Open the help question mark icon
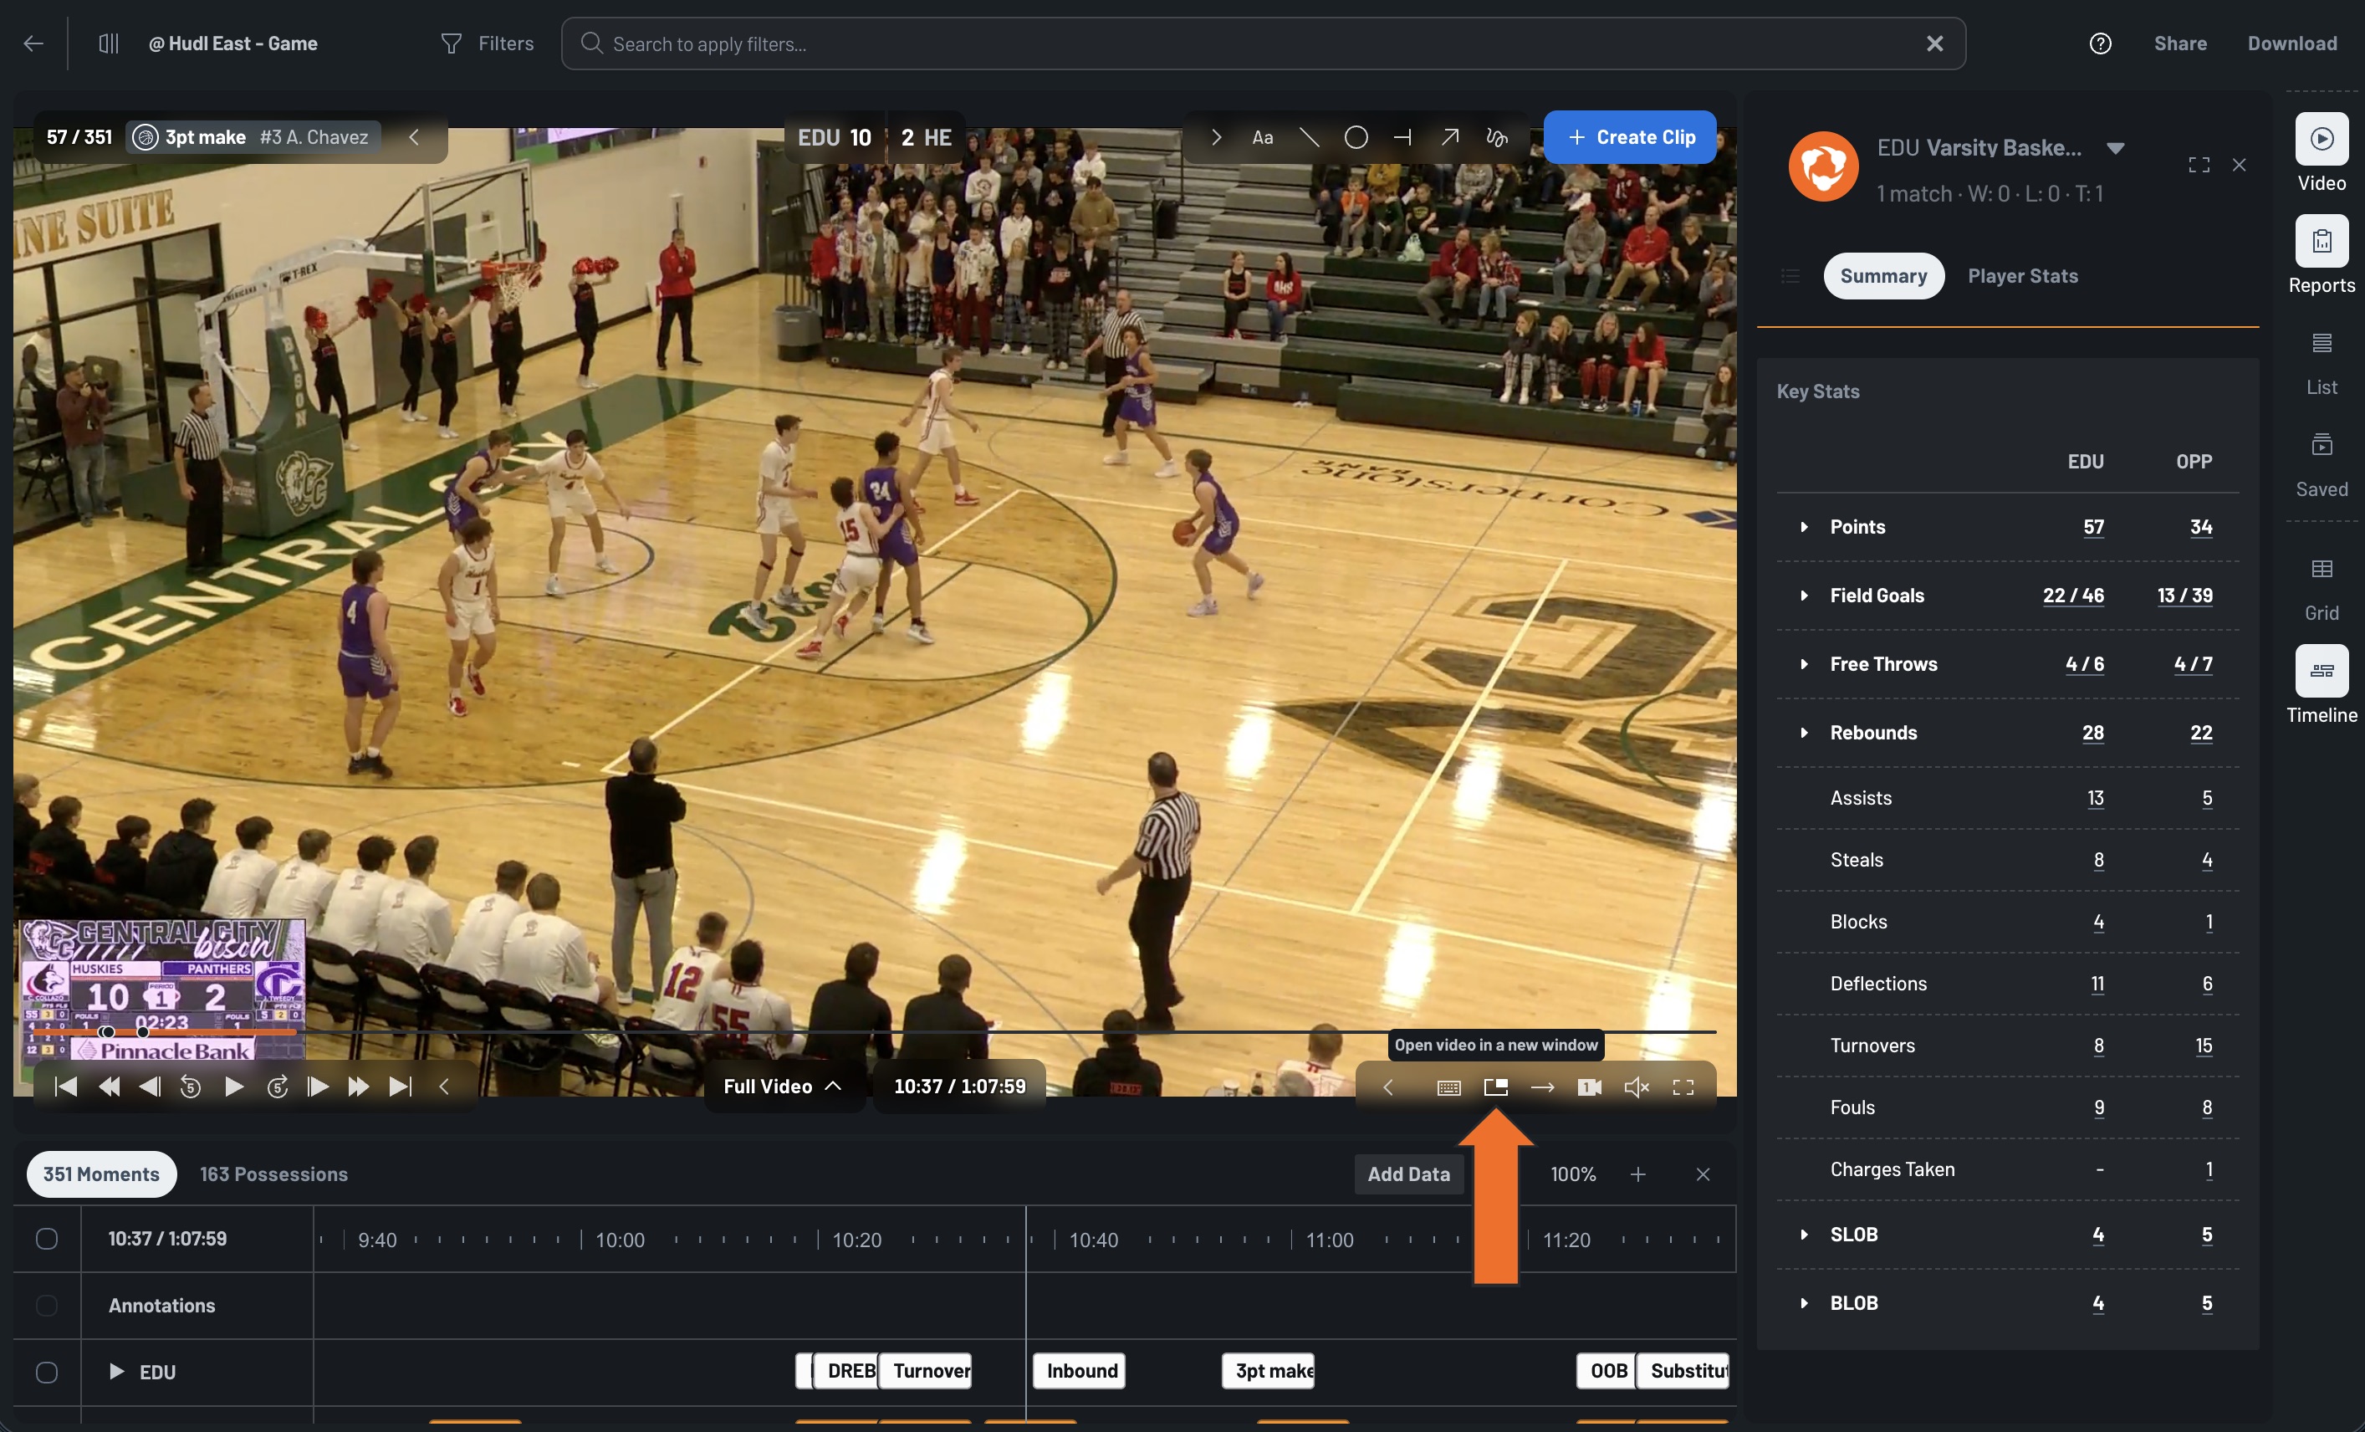2365x1432 pixels. pos(2100,43)
